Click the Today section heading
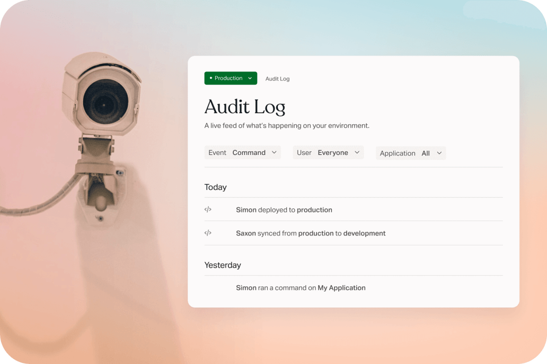The image size is (547, 364). 215,187
